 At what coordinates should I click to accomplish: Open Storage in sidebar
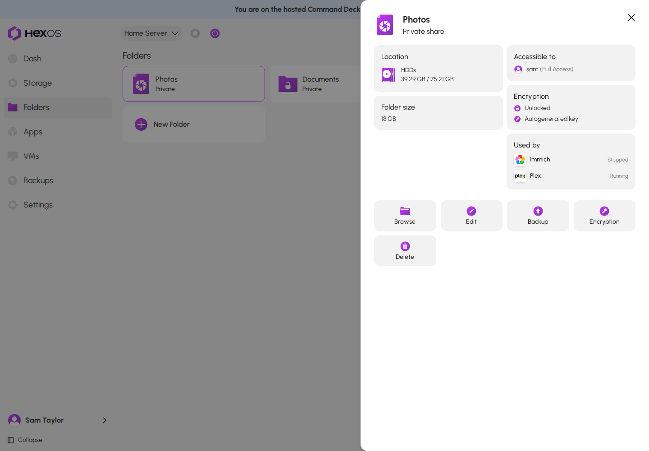[58, 83]
